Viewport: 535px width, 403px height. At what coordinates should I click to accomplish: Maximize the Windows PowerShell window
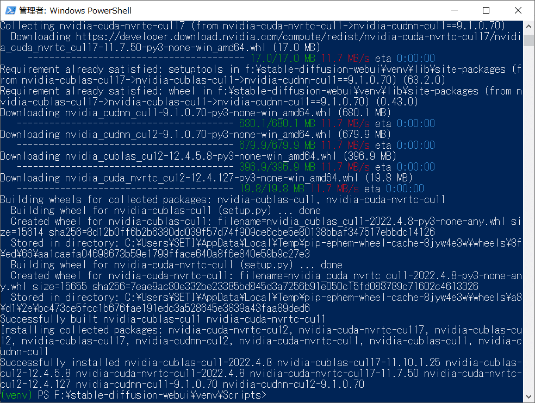[x=486, y=10]
